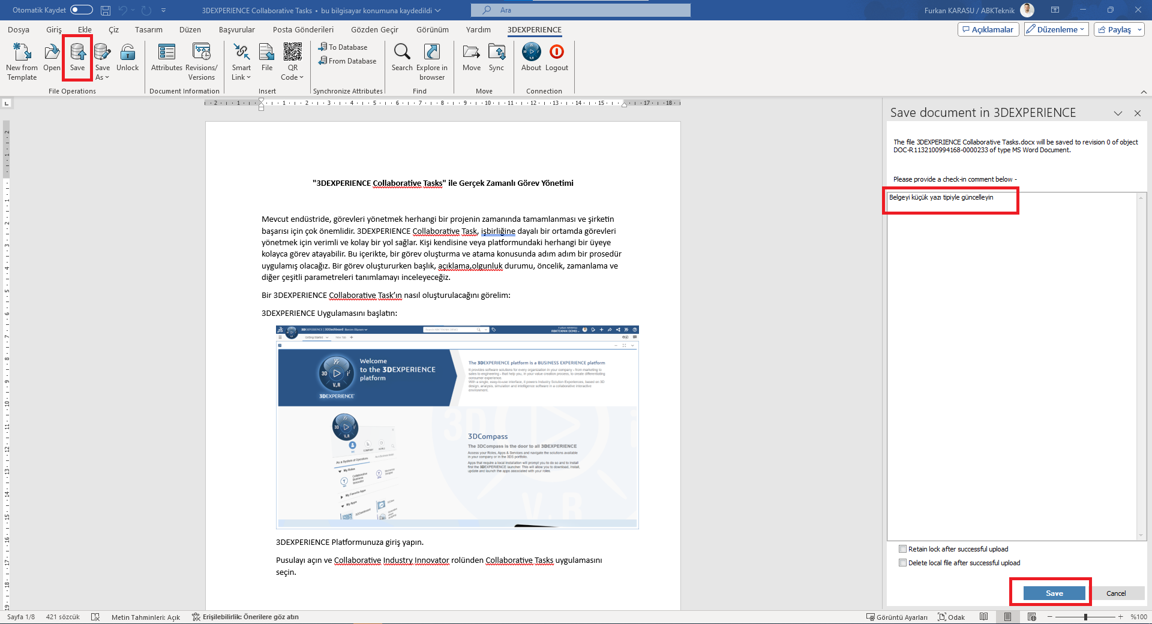
Task: Open the Save document pane options chevron
Action: click(x=1118, y=113)
